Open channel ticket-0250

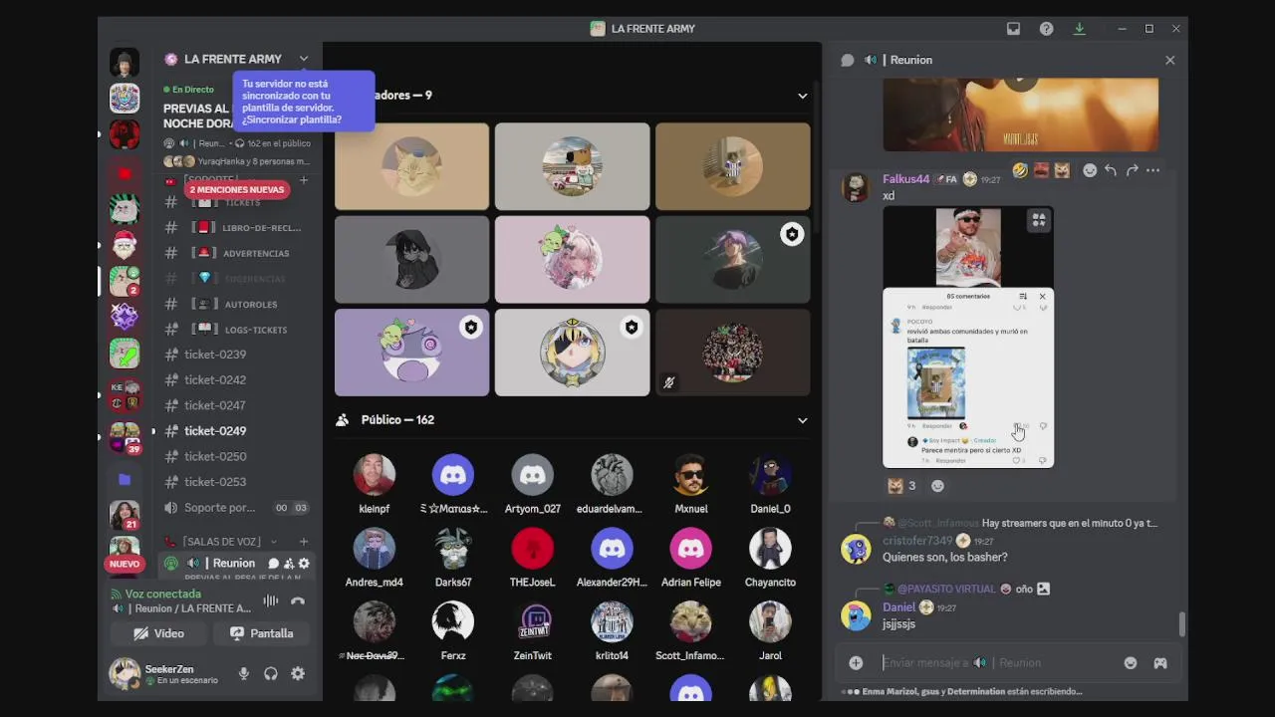pos(237,456)
